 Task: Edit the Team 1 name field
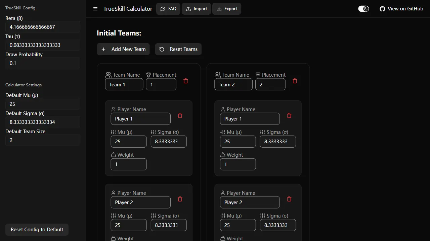click(x=124, y=84)
